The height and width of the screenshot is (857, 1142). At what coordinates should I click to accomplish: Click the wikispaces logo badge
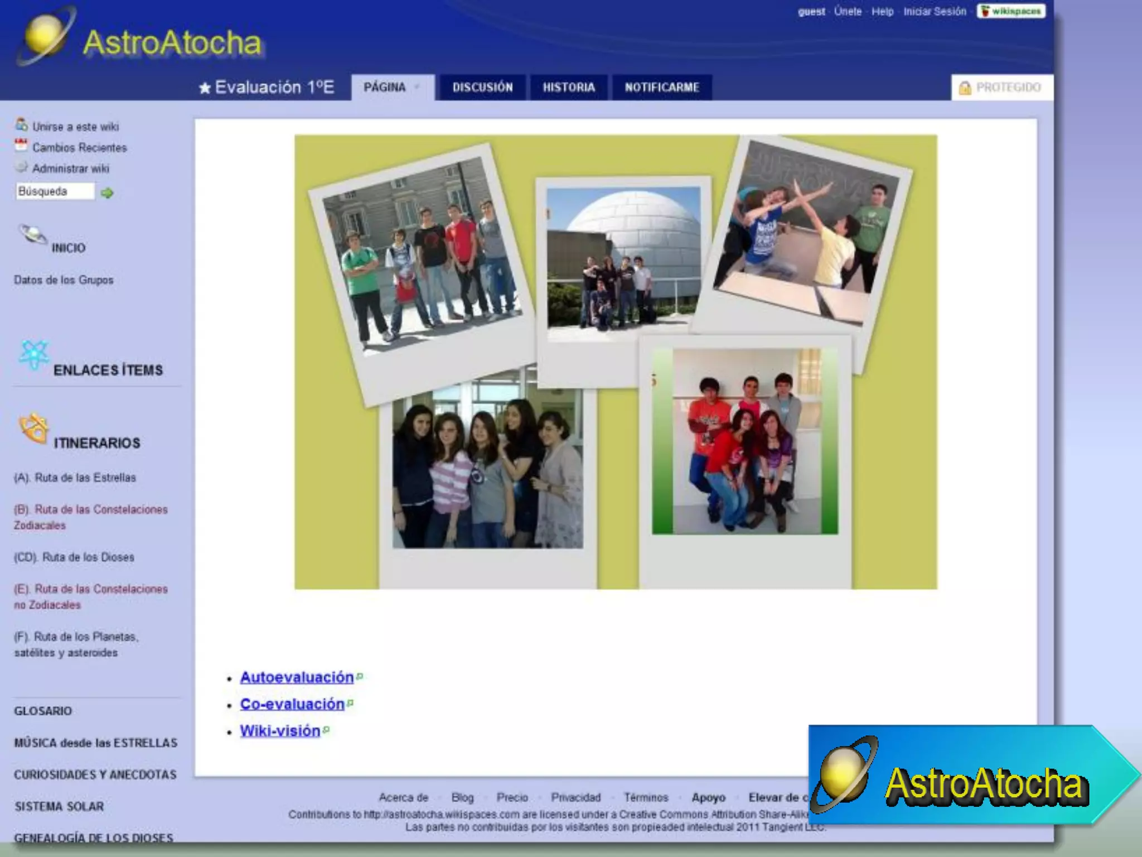[x=1011, y=11]
